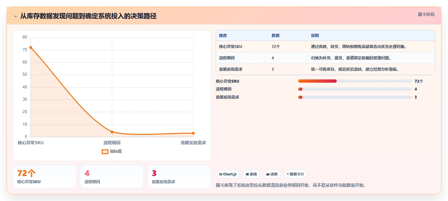The image size is (448, 201).
Task: Select the 数据卡片 chip
Action: pos(295,174)
